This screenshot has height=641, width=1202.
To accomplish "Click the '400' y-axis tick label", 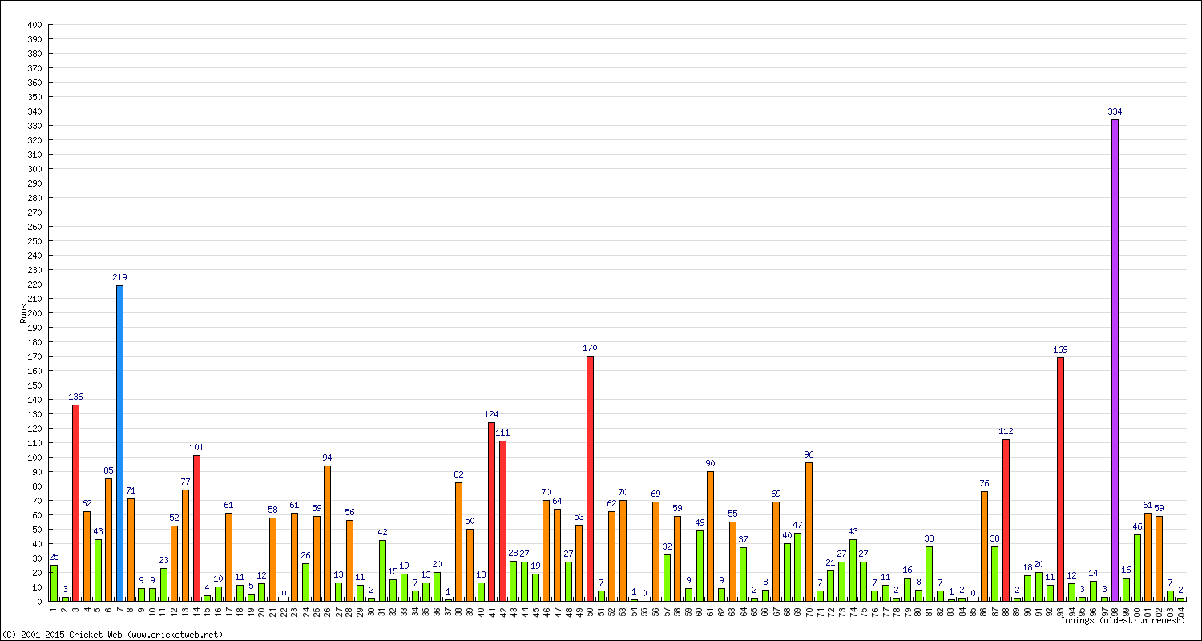I will point(34,24).
